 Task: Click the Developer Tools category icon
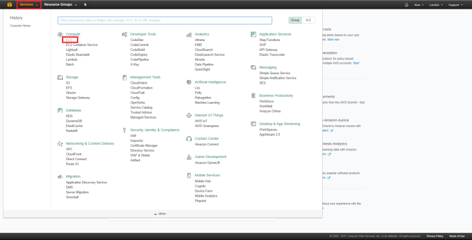124,34
